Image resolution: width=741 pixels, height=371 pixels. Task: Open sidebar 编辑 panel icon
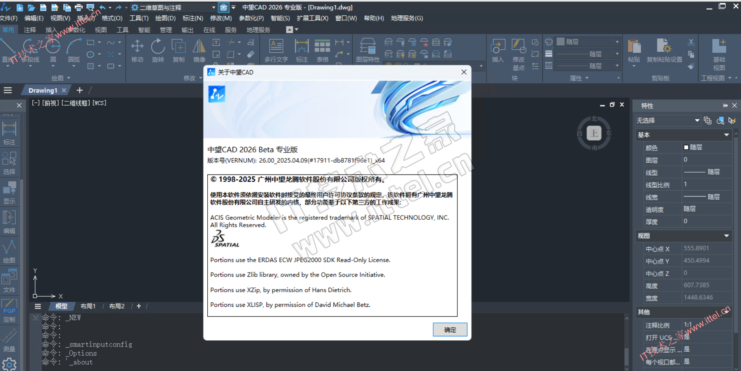click(x=9, y=222)
